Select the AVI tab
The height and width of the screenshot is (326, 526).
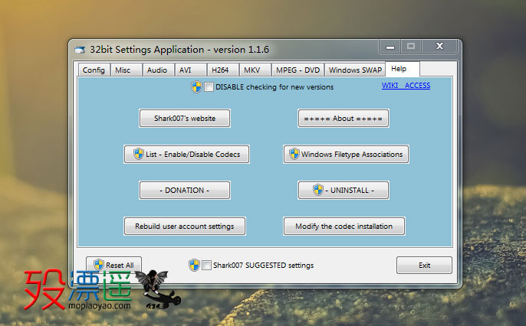tap(190, 70)
